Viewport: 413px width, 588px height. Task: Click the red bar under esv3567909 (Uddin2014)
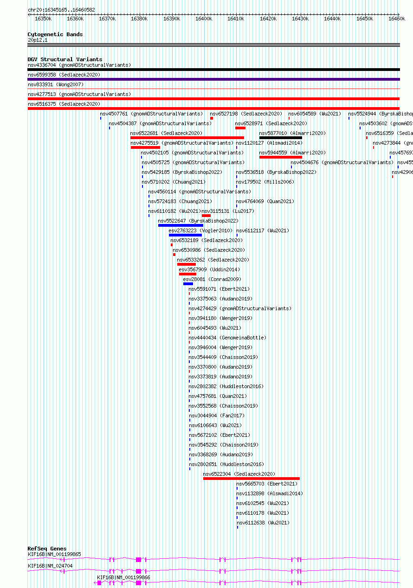click(x=187, y=274)
